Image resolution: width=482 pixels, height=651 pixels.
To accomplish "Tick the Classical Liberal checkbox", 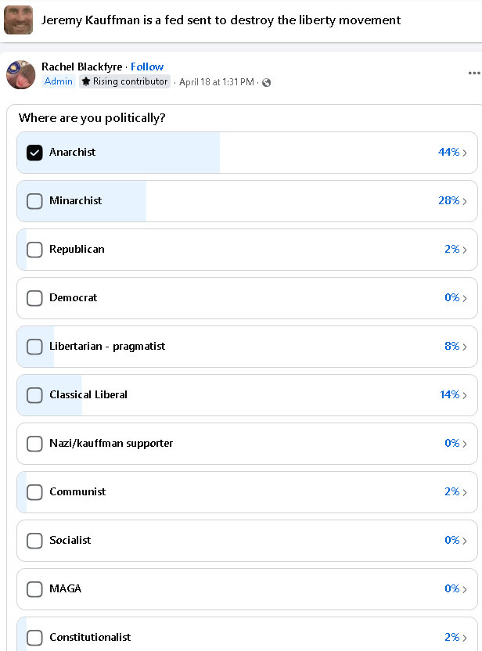I will point(34,395).
